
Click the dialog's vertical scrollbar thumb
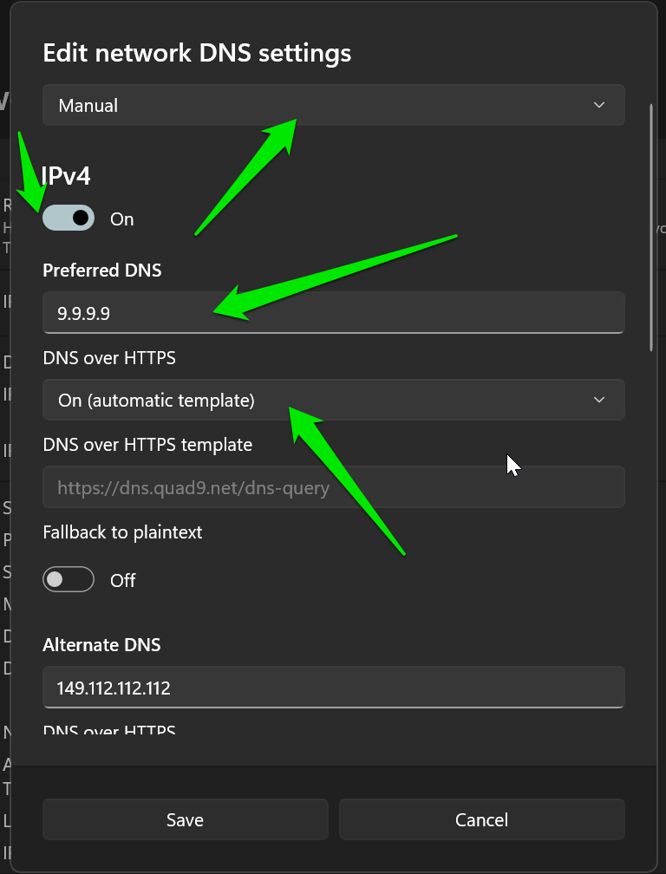pos(651,227)
